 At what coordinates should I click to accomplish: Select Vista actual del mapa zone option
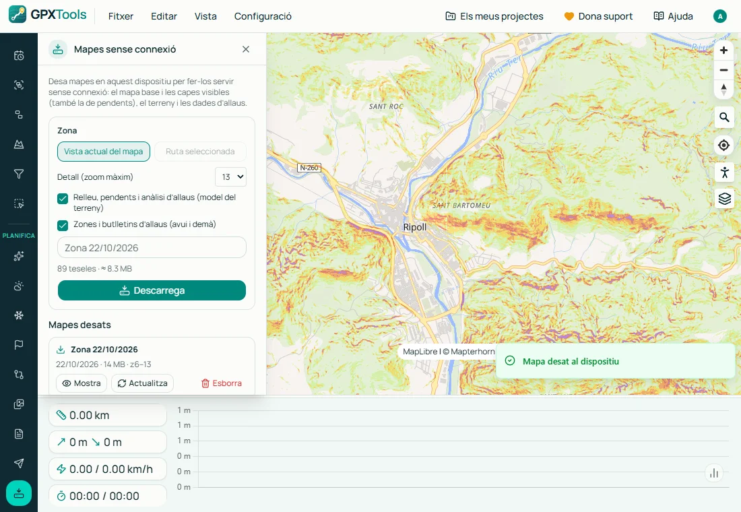104,152
